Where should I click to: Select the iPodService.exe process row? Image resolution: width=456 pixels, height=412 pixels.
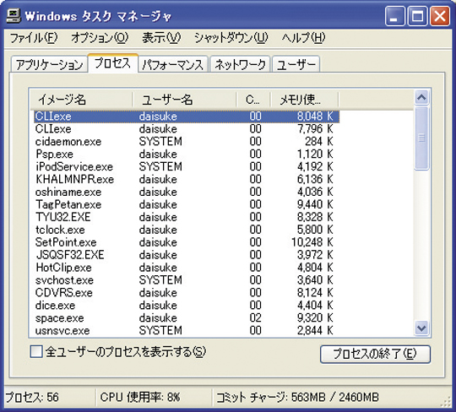(x=187, y=166)
